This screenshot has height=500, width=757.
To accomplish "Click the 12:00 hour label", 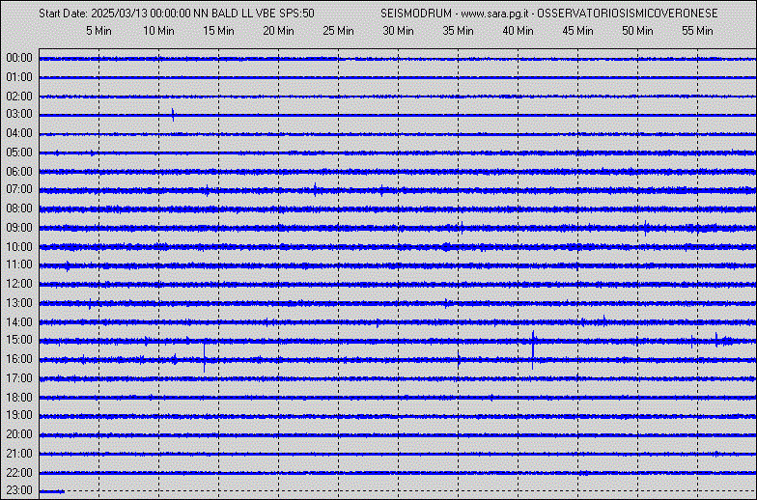I will tap(19, 284).
